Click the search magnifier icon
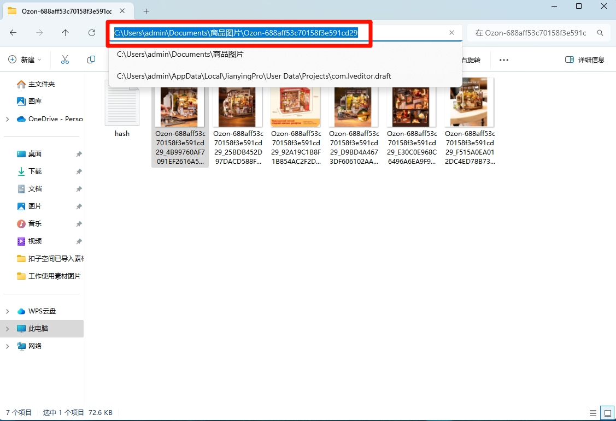616x421 pixels. (600, 33)
